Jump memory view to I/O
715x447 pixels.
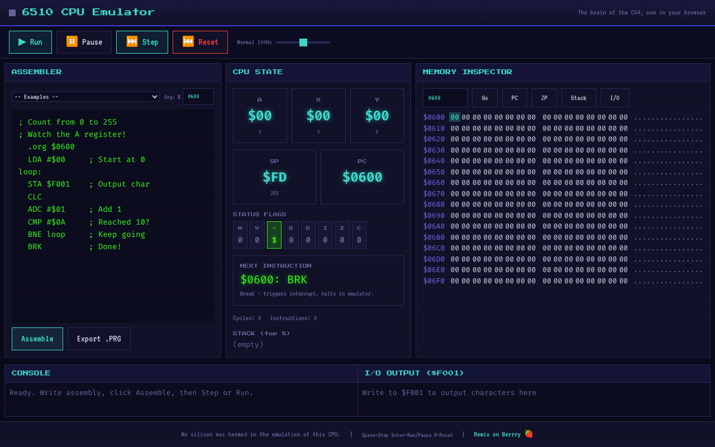point(614,98)
